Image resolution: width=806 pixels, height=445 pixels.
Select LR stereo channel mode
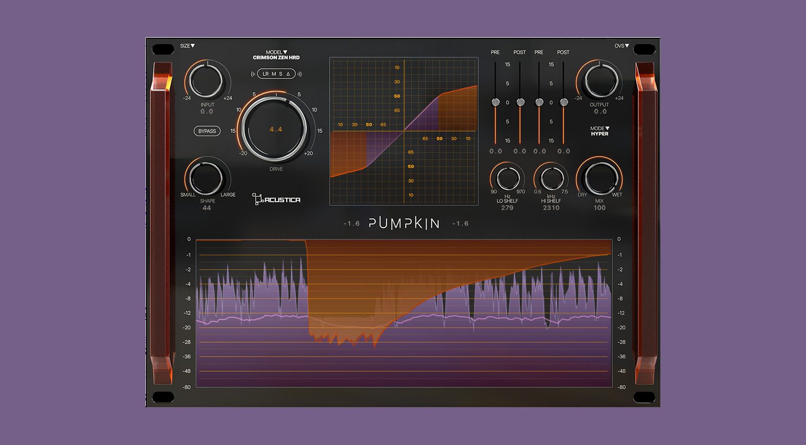265,74
